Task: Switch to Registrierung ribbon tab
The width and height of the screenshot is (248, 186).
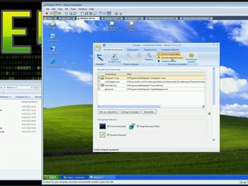Action: point(150,50)
